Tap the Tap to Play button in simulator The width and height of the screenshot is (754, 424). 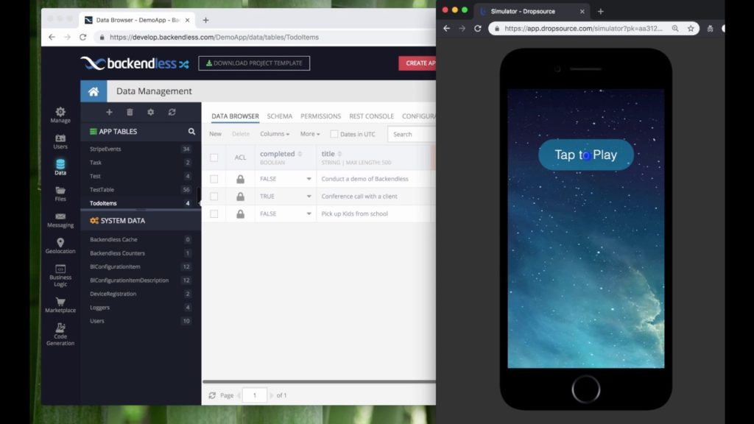(x=585, y=155)
